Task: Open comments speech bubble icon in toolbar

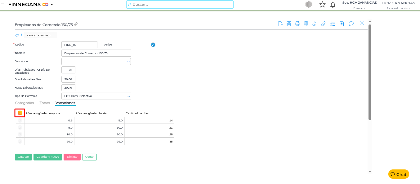Action: coord(351,24)
